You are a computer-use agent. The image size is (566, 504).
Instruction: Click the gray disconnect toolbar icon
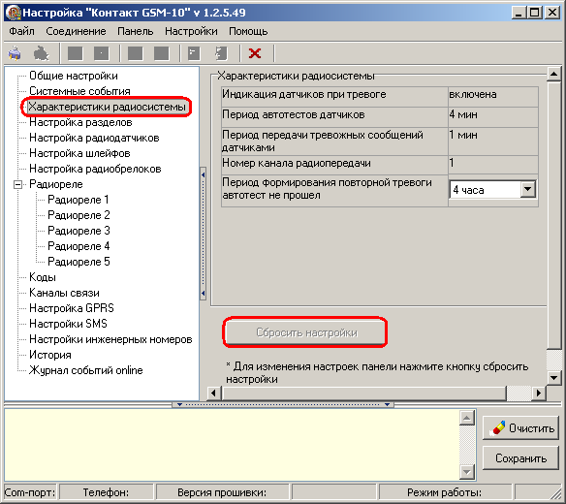coord(41,53)
